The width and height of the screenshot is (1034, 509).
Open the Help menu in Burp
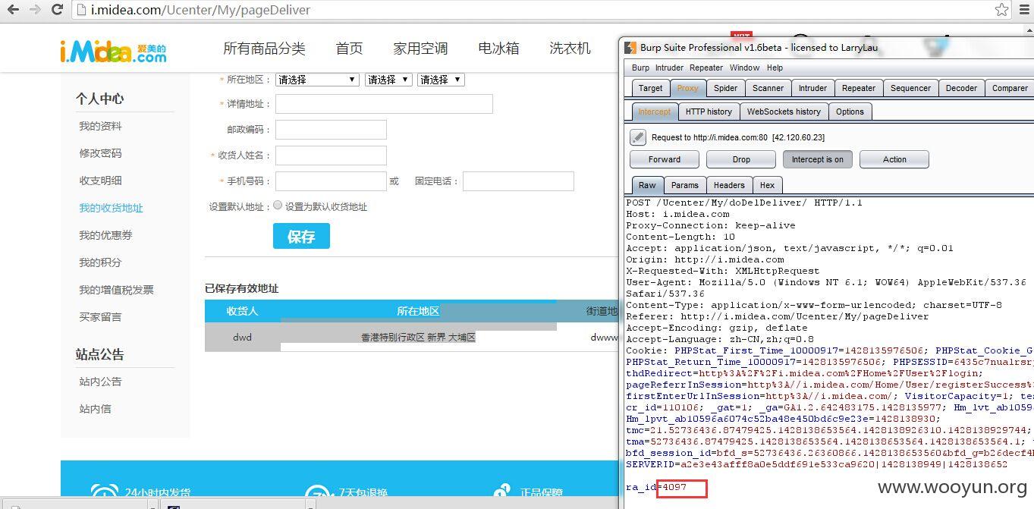point(775,68)
